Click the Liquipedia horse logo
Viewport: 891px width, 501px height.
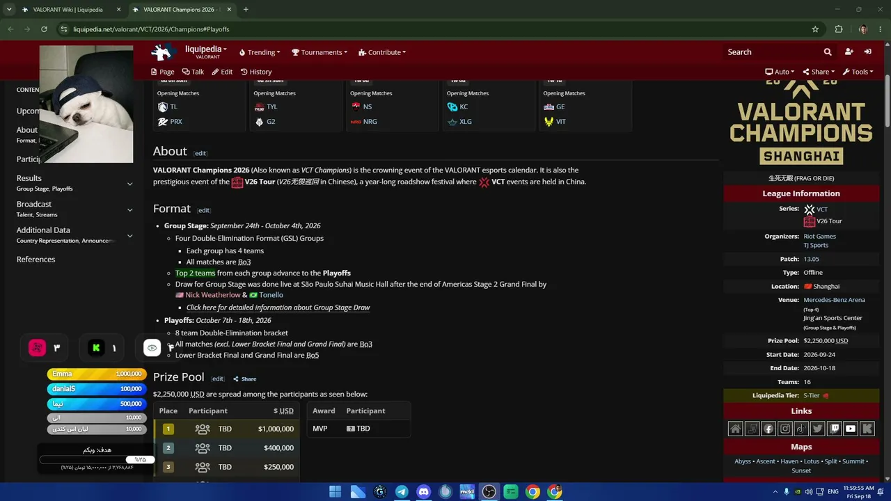point(164,52)
